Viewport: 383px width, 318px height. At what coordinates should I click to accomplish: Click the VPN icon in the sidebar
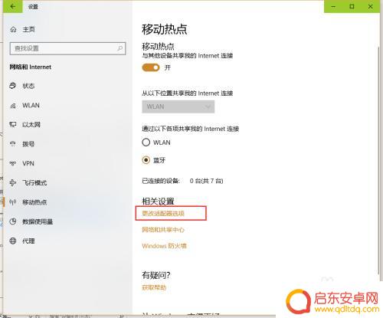13,163
